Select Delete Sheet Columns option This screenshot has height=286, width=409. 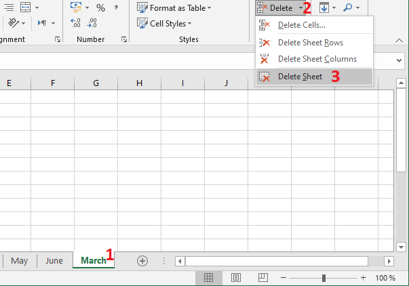point(317,59)
